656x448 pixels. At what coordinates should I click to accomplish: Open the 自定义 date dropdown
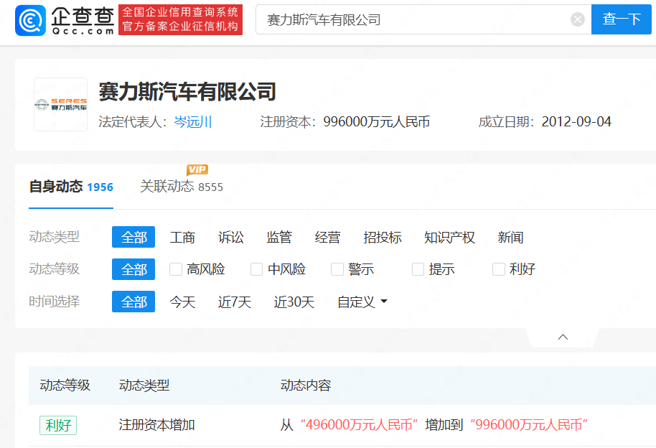(x=362, y=302)
